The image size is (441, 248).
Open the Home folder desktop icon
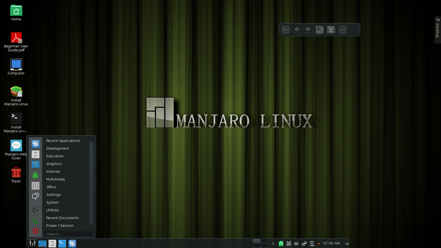[x=16, y=11]
